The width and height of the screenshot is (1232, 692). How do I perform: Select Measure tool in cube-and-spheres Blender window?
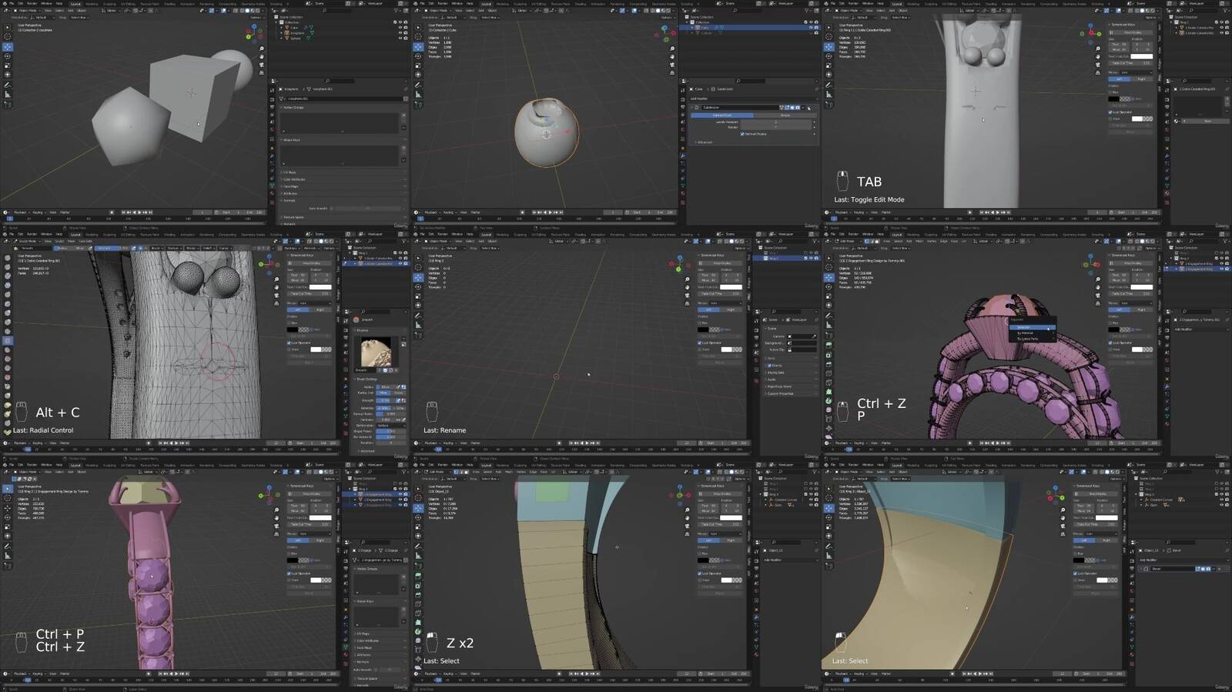(8, 95)
